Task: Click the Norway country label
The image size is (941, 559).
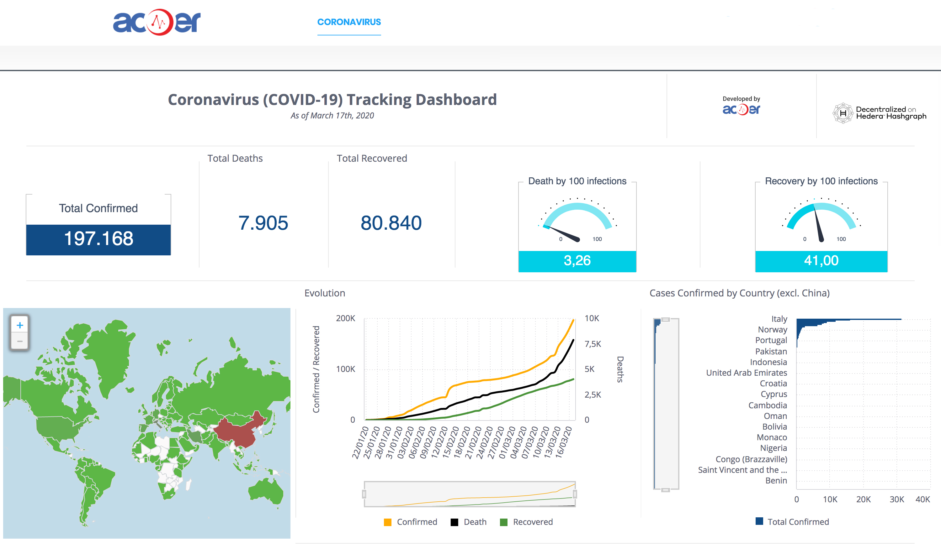Action: (773, 330)
